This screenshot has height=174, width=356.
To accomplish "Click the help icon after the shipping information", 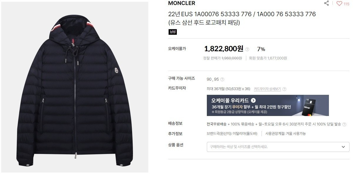I will pyautogui.click(x=344, y=125).
